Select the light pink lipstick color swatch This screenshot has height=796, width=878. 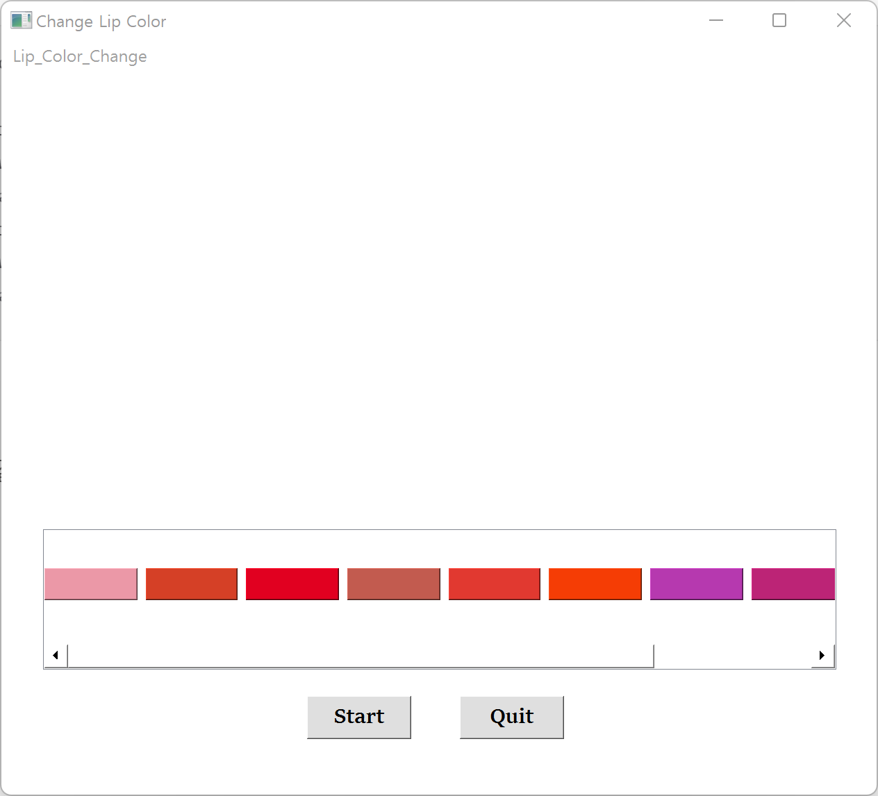click(90, 584)
